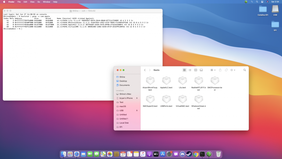Screen dimensions: 282x159
Task: Switch Finder to column view
Action: click(x=196, y=70)
